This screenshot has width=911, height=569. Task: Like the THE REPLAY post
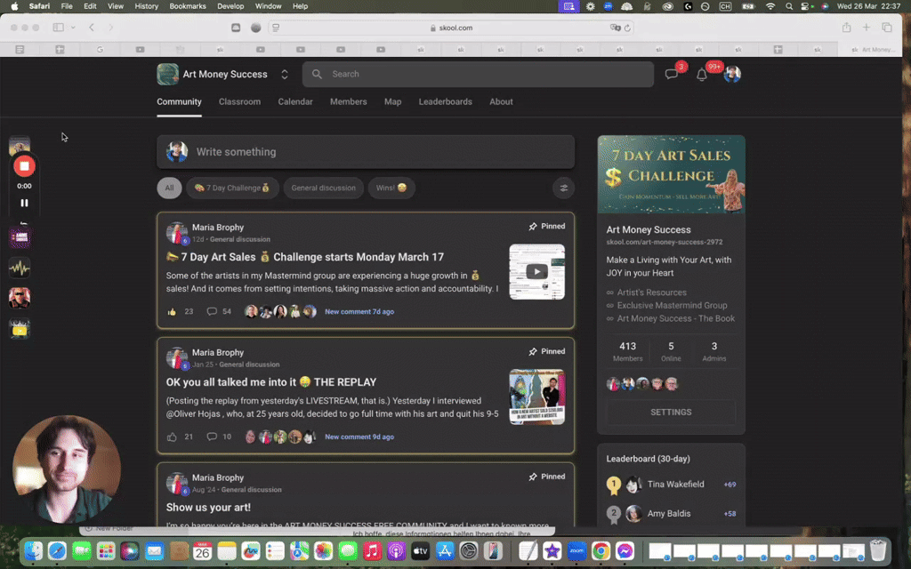pos(172,437)
